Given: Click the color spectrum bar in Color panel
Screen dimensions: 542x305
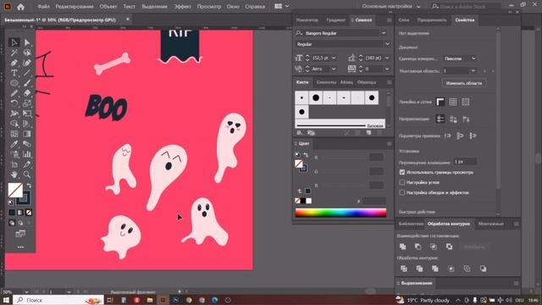Looking at the screenshot, I should click(x=340, y=213).
